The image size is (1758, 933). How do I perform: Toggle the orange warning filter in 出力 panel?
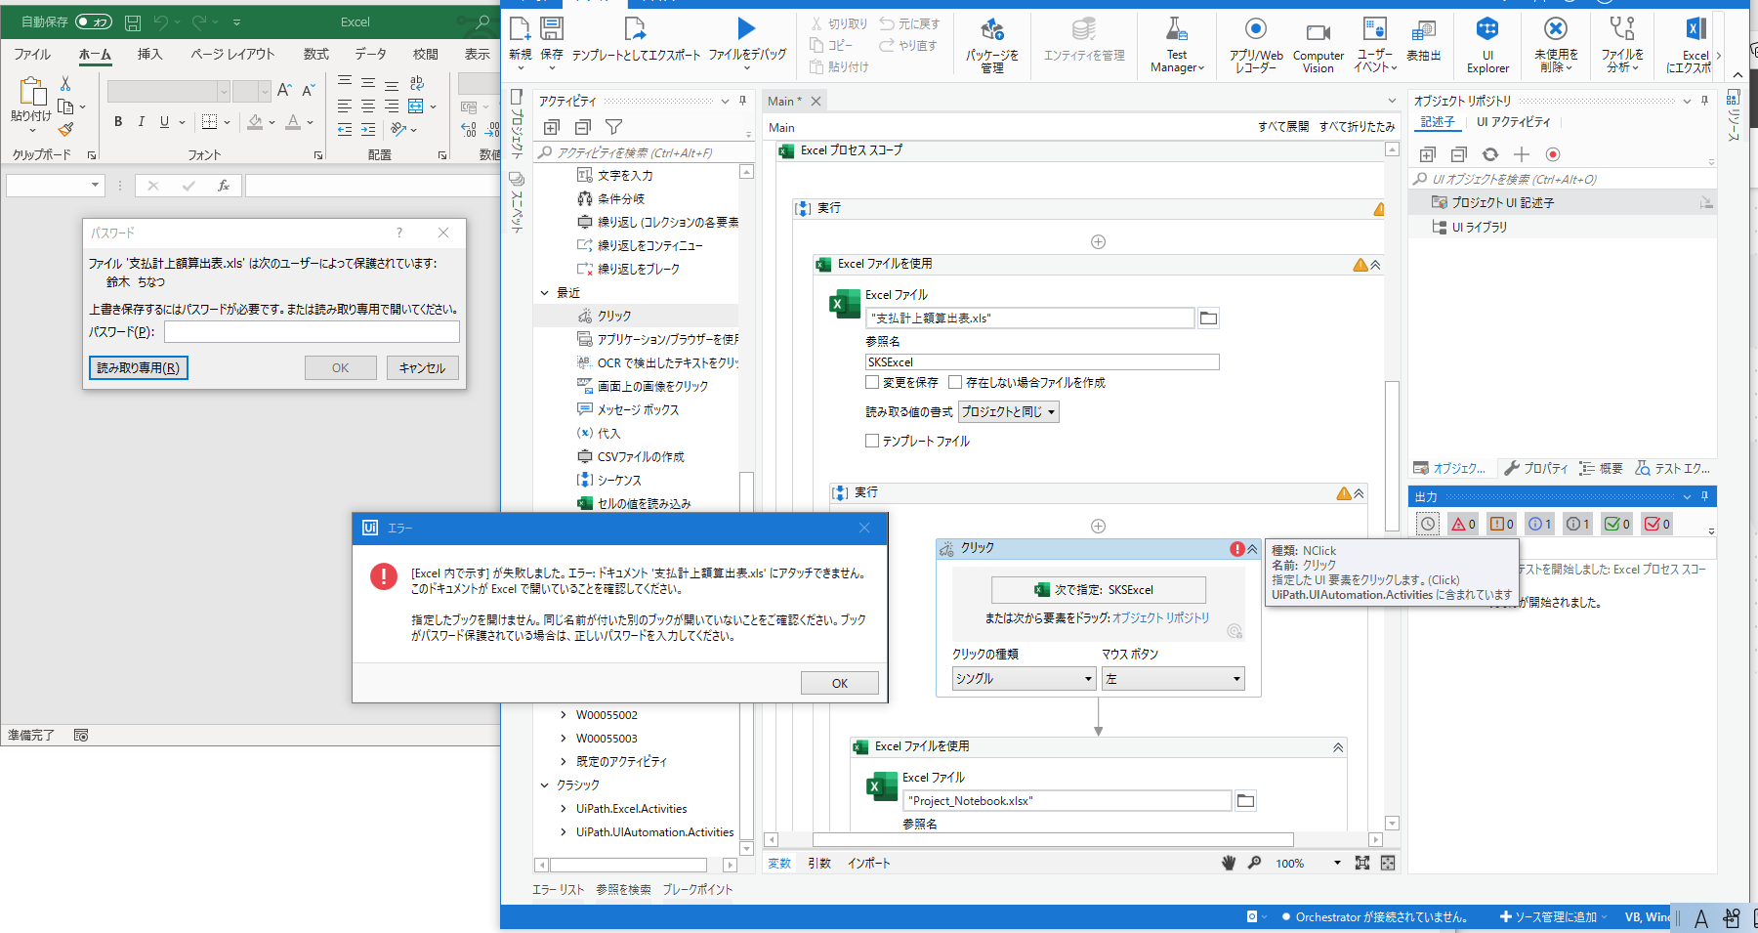1501,524
